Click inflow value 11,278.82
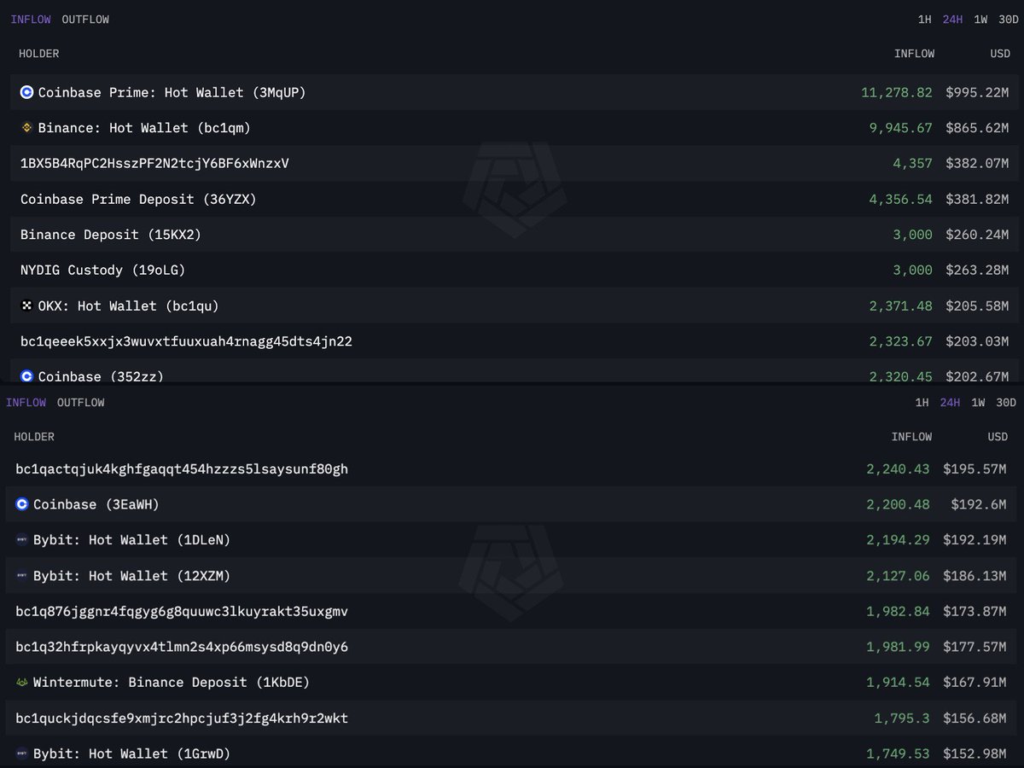This screenshot has height=768, width=1024. (x=897, y=92)
